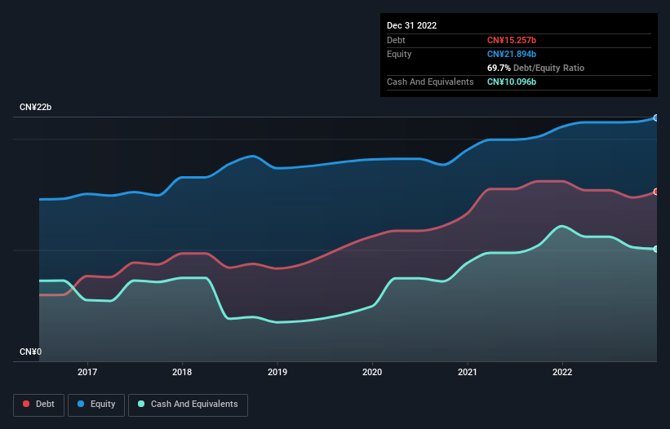The height and width of the screenshot is (429, 670).
Task: Select the blue Equity endpoint marker
Action: tap(656, 117)
